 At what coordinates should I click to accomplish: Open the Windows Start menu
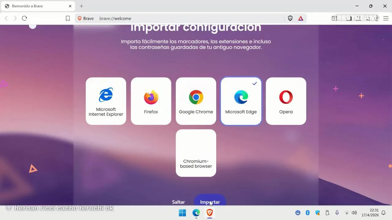[182, 213]
